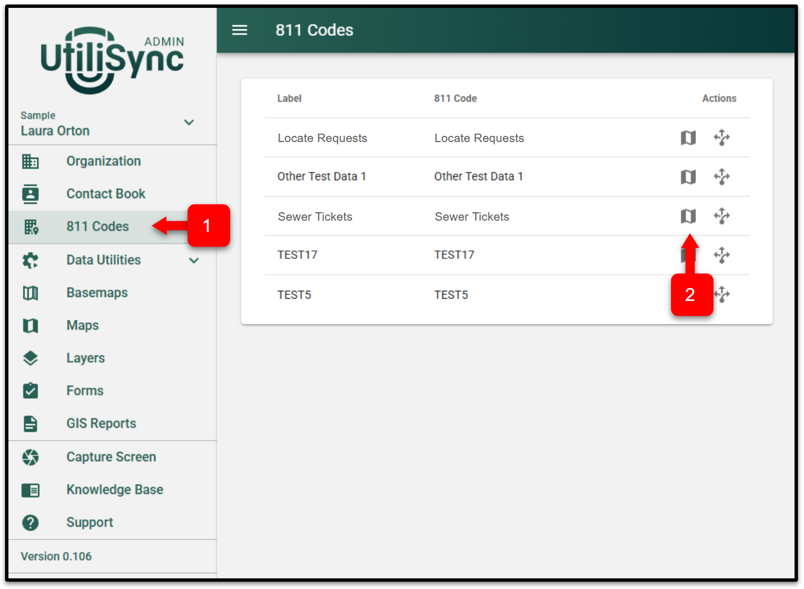Click Locate Requests 811 code value
The image size is (804, 589).
479,138
